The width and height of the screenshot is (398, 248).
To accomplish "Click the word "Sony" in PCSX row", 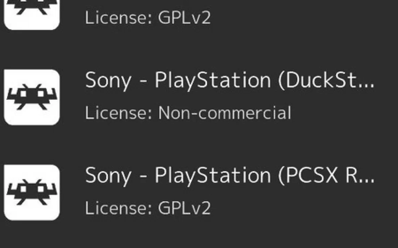I will point(108,176).
